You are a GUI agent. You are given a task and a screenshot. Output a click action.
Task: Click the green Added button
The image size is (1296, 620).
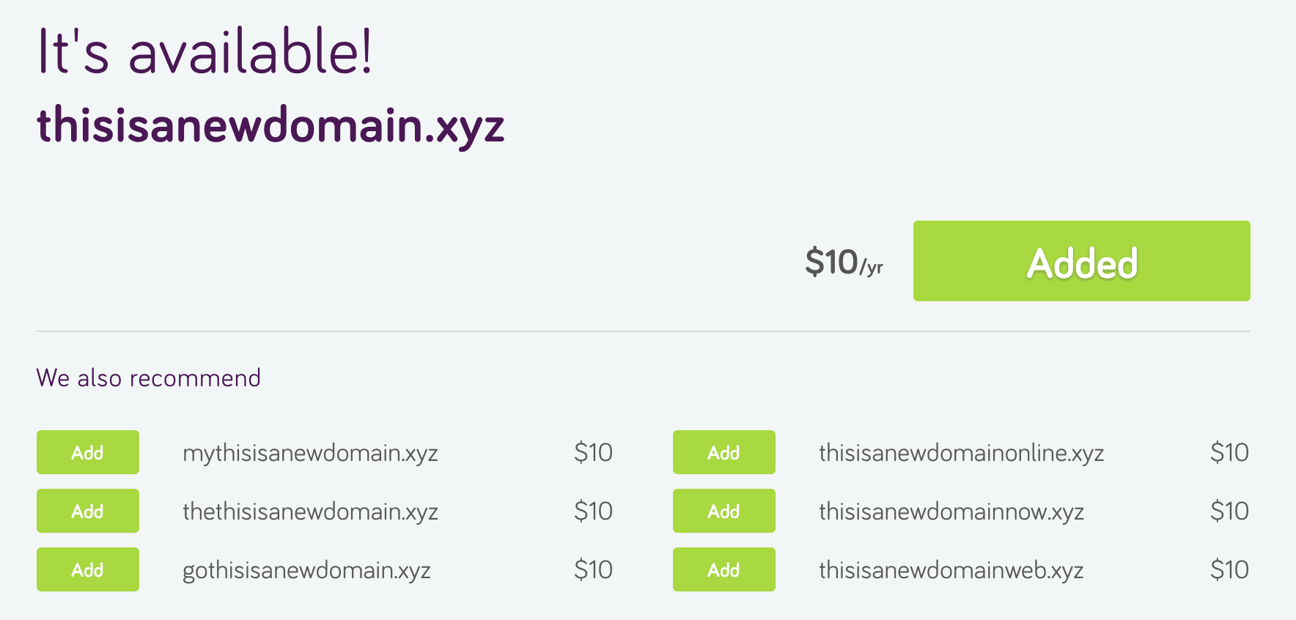1080,262
